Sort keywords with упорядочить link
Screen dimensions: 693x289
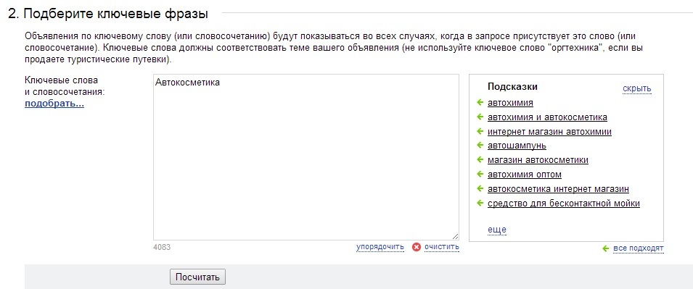(x=380, y=247)
